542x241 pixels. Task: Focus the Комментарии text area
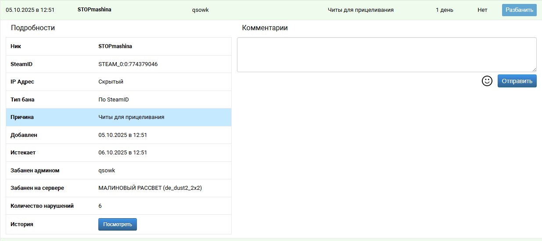pos(386,54)
